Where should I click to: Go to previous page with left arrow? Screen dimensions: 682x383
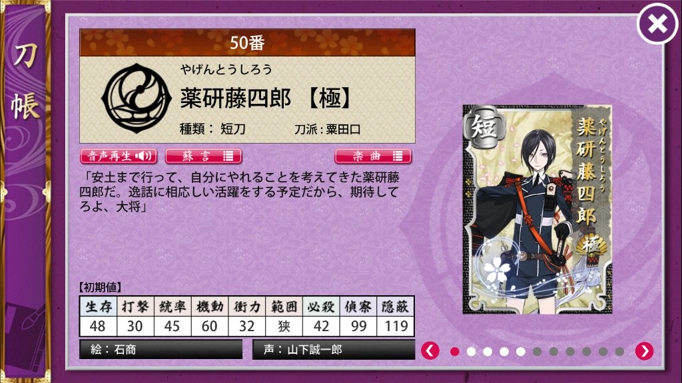(x=430, y=350)
